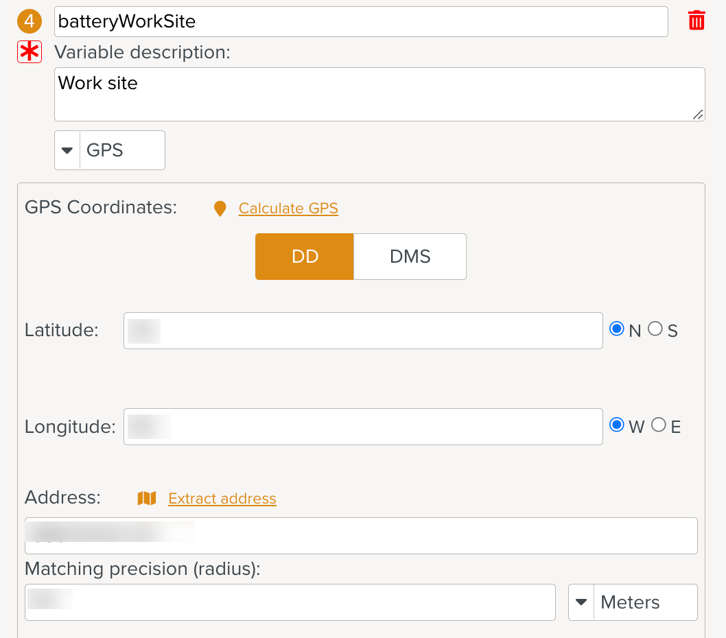This screenshot has width=726, height=638.
Task: Select the E longitude radio button
Action: pos(659,425)
